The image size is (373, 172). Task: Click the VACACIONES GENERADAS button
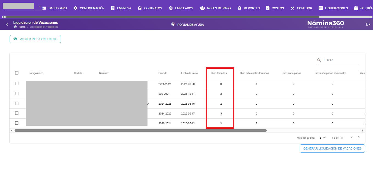[x=35, y=39]
